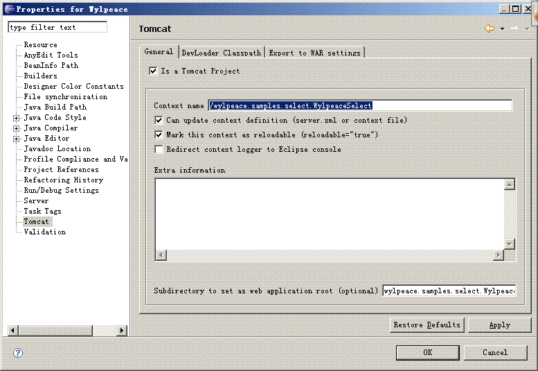Screen dimensions: 538x371
Task: Switch to the General tab
Action: (x=159, y=51)
